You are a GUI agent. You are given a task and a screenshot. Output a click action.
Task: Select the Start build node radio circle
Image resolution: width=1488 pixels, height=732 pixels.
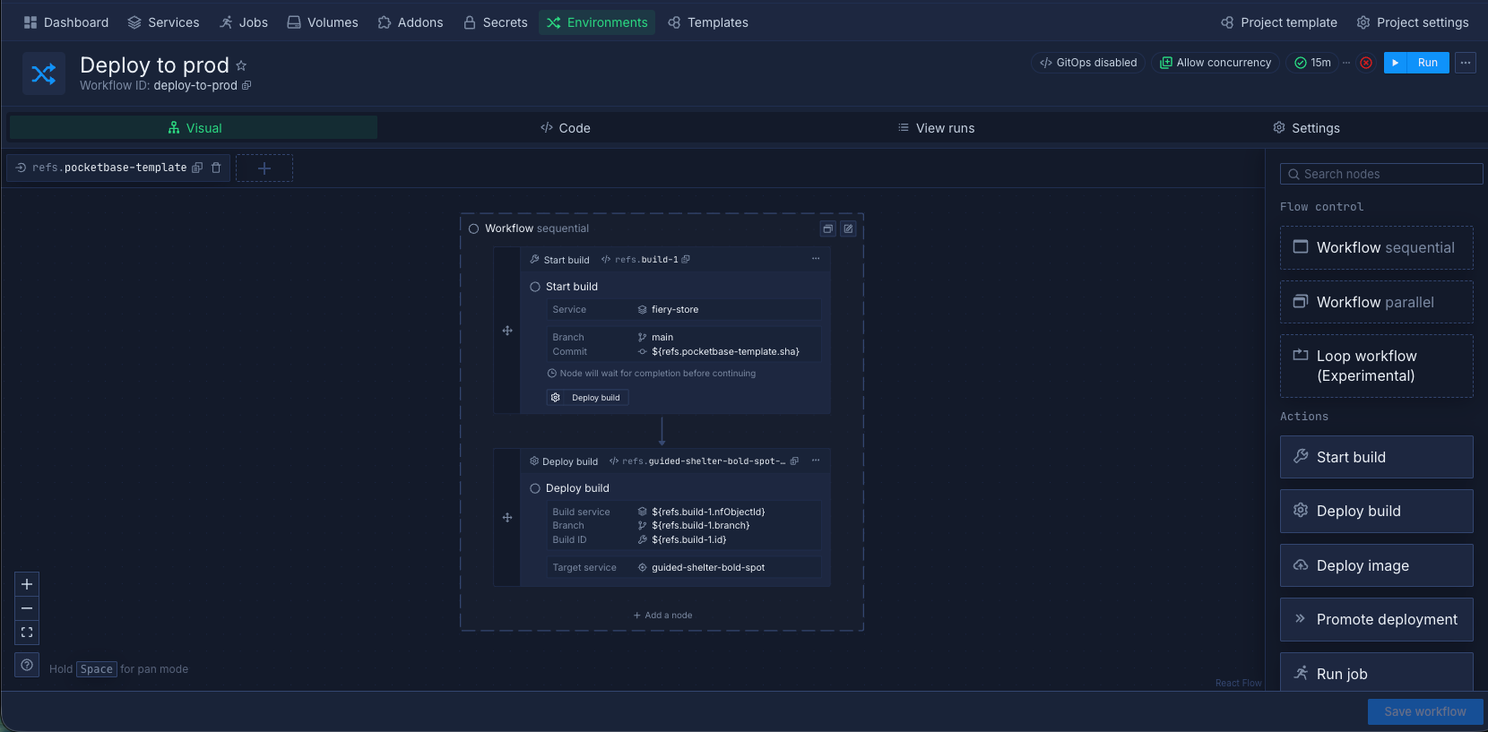[535, 287]
